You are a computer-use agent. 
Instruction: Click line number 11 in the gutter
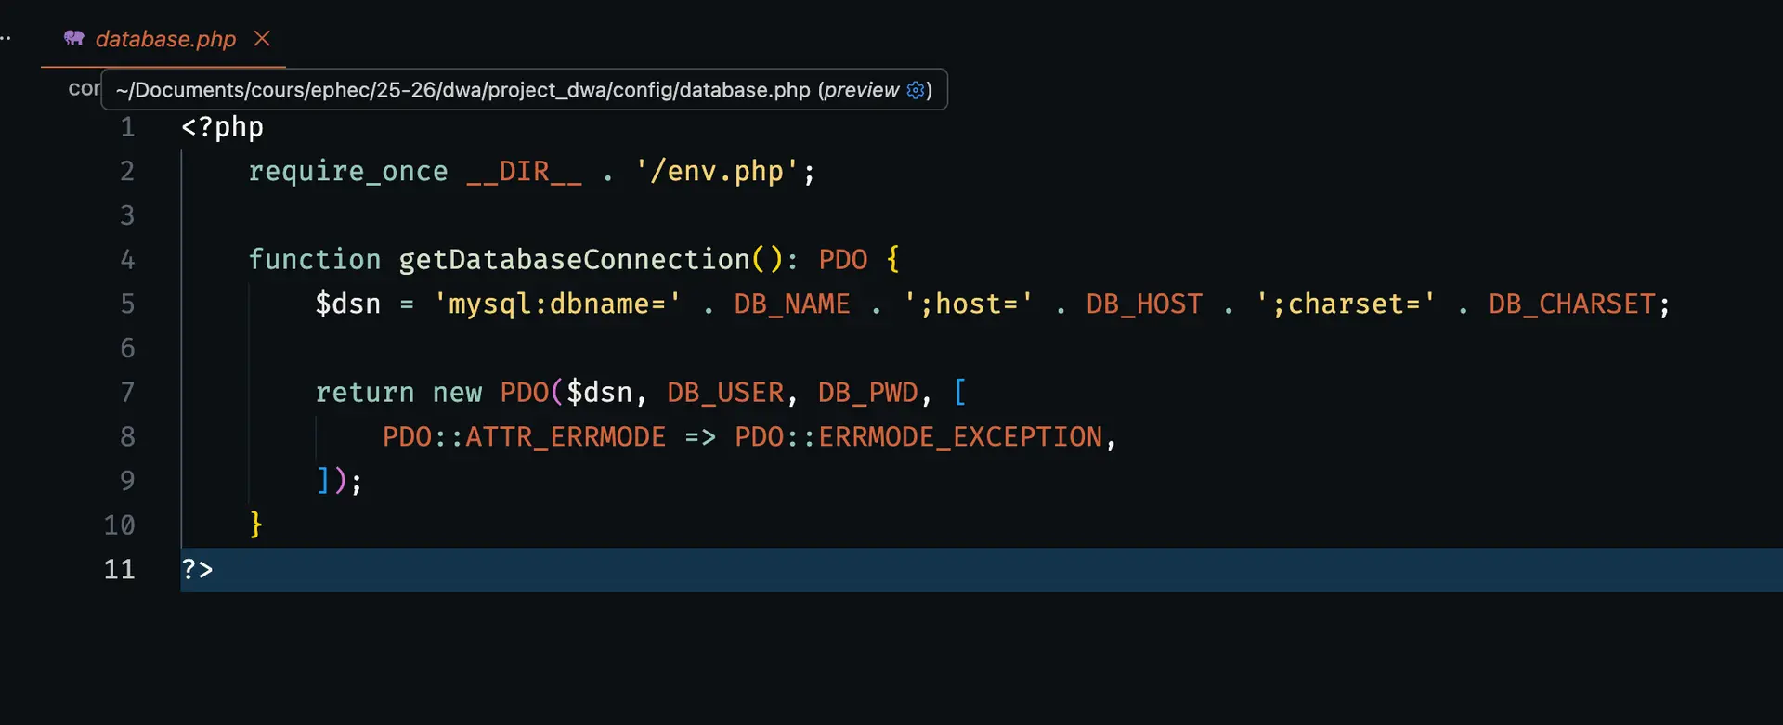119,569
